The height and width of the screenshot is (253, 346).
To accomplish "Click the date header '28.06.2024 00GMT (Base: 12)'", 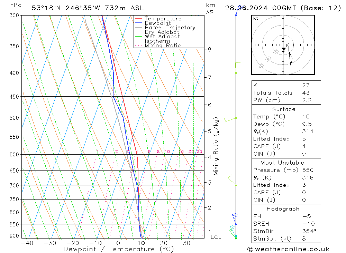I will tap(283, 8).
